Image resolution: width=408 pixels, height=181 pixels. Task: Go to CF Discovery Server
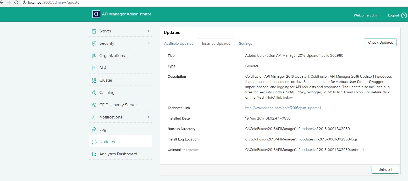[x=120, y=105]
